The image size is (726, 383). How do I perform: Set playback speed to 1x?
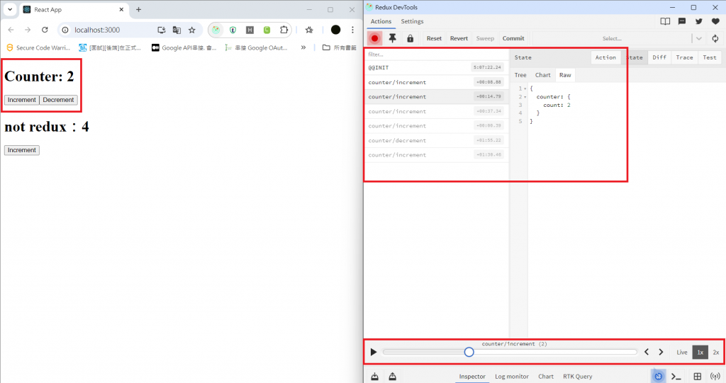700,353
